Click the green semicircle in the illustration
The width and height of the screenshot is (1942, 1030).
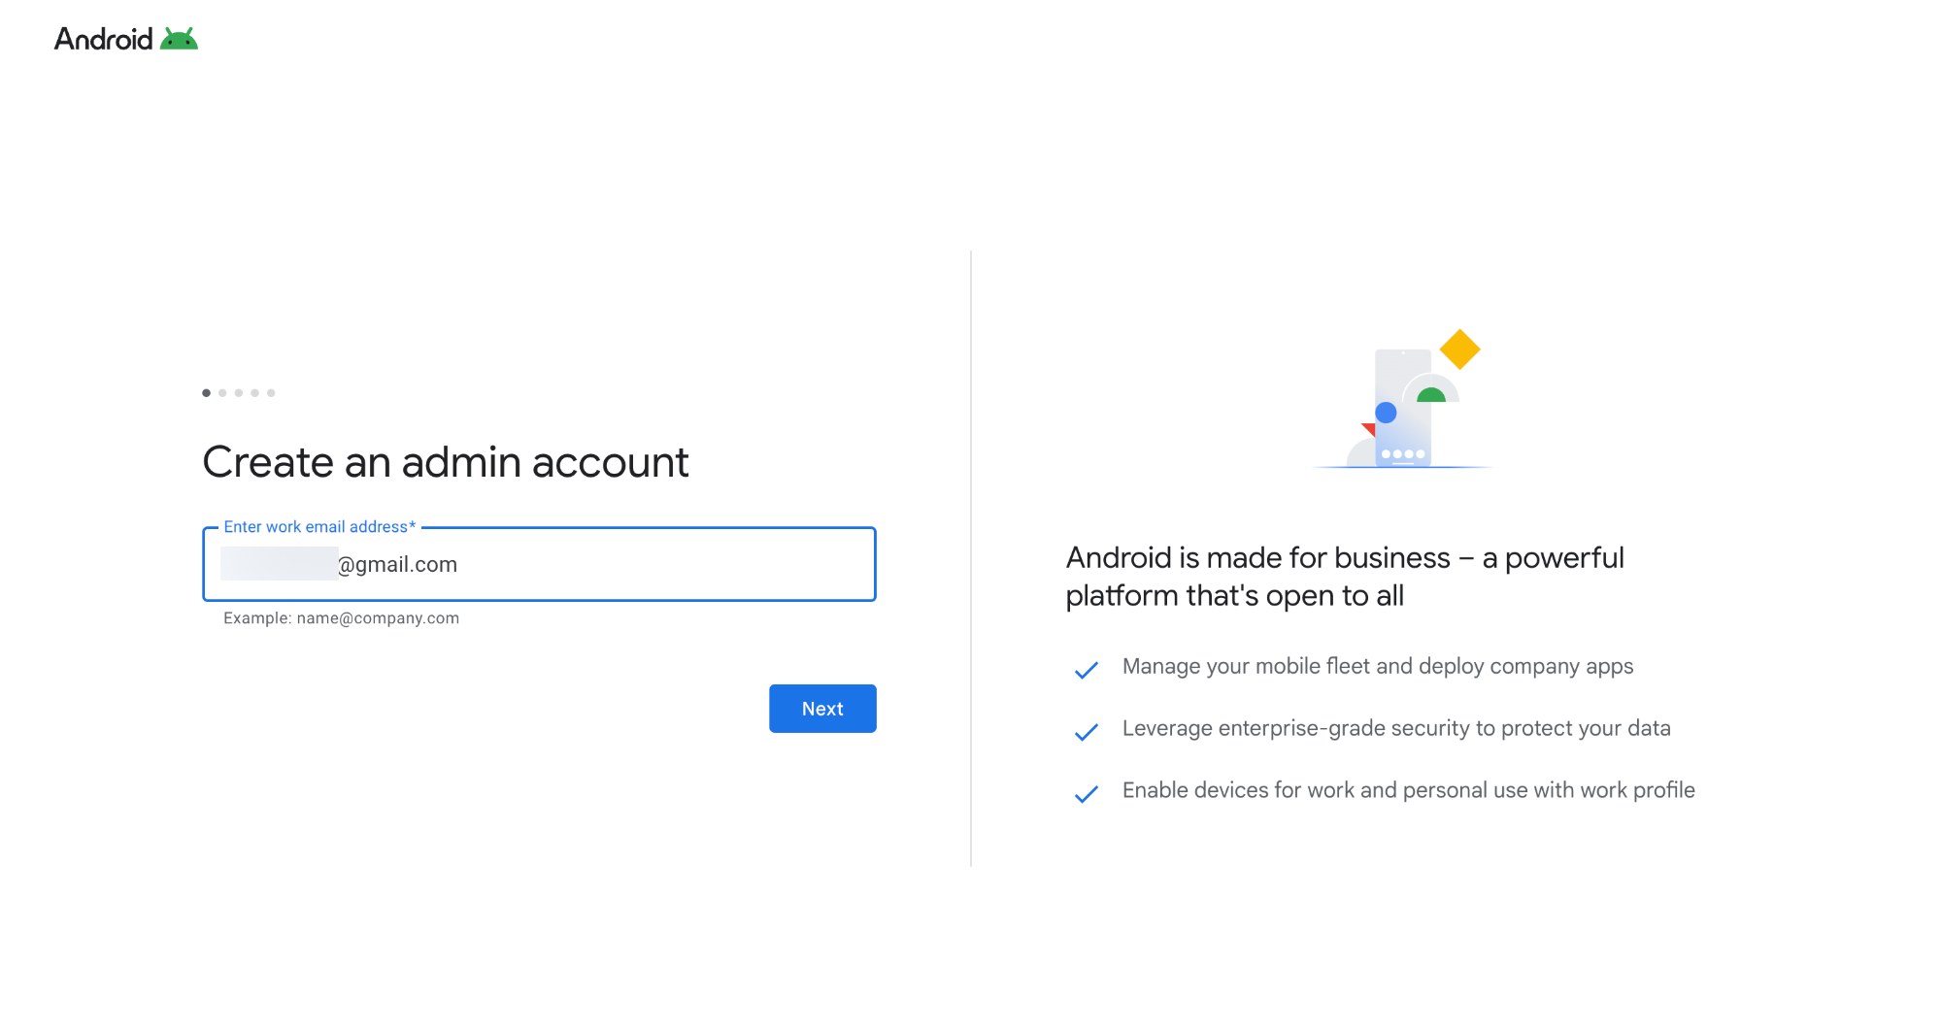(1431, 395)
